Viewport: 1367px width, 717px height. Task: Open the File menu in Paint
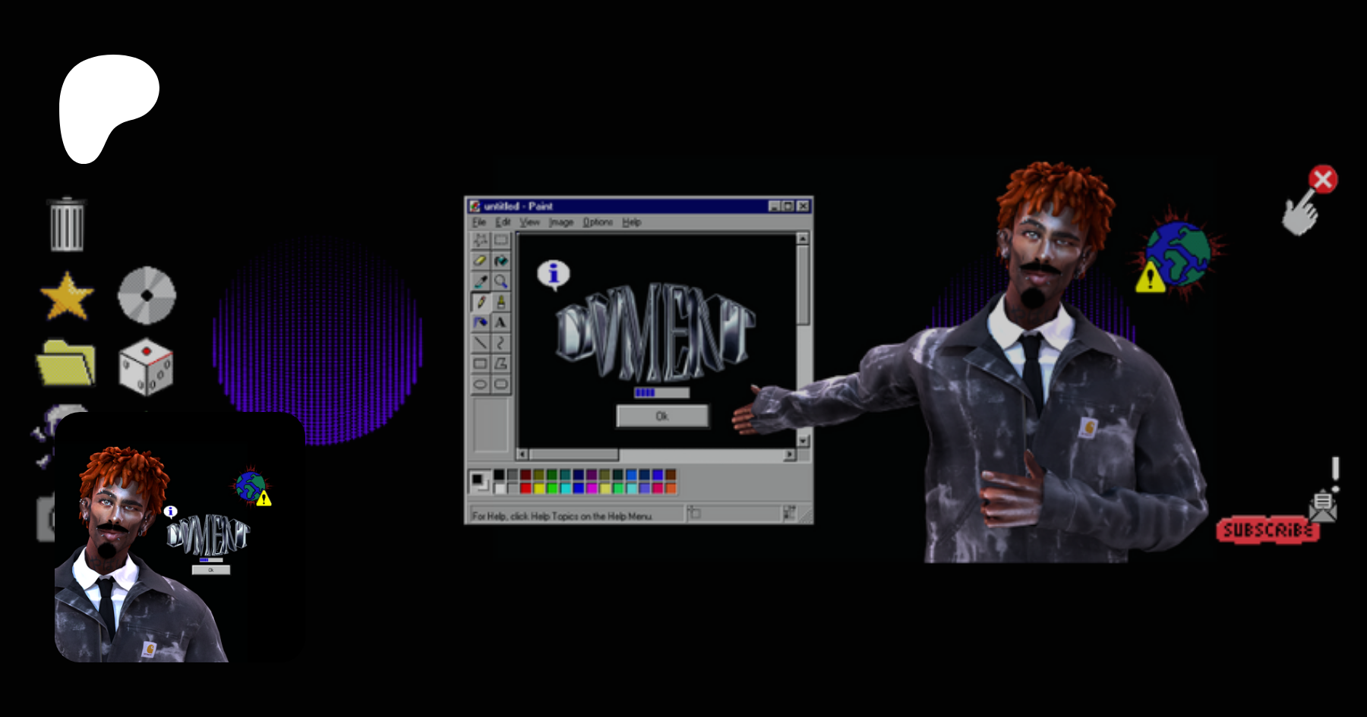pos(478,222)
